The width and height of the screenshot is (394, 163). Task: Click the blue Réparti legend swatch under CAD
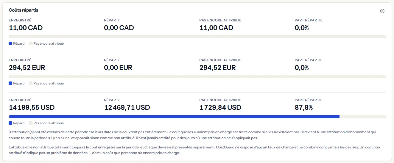10,43
